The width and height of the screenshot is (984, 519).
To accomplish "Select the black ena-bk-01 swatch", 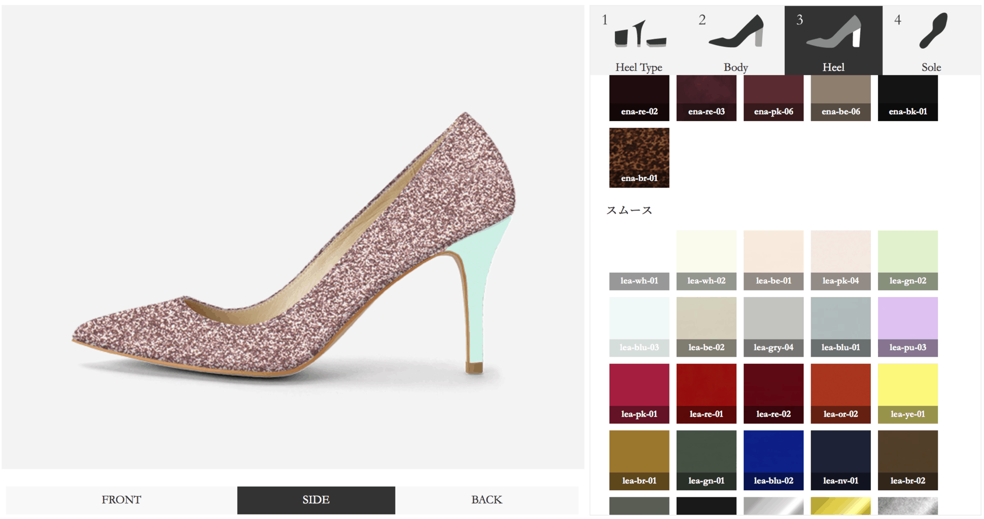I will [x=907, y=98].
